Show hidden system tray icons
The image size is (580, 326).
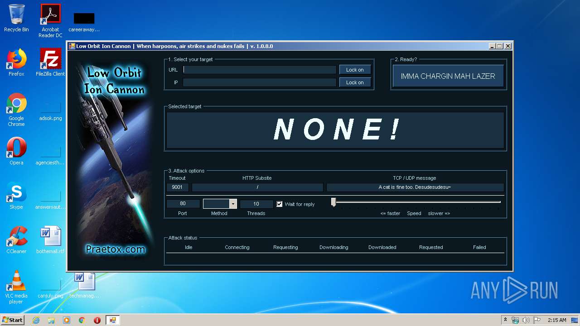click(x=505, y=320)
